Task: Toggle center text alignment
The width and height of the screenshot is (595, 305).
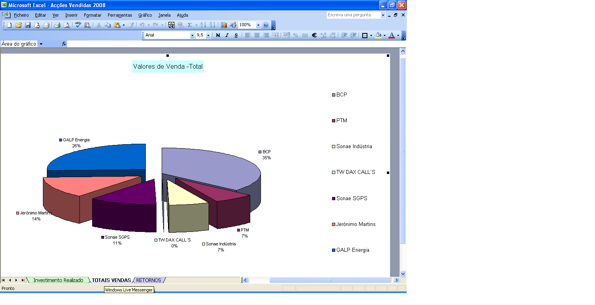Action: point(257,35)
